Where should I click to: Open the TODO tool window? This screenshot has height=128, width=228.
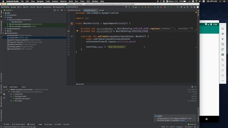[6, 124]
